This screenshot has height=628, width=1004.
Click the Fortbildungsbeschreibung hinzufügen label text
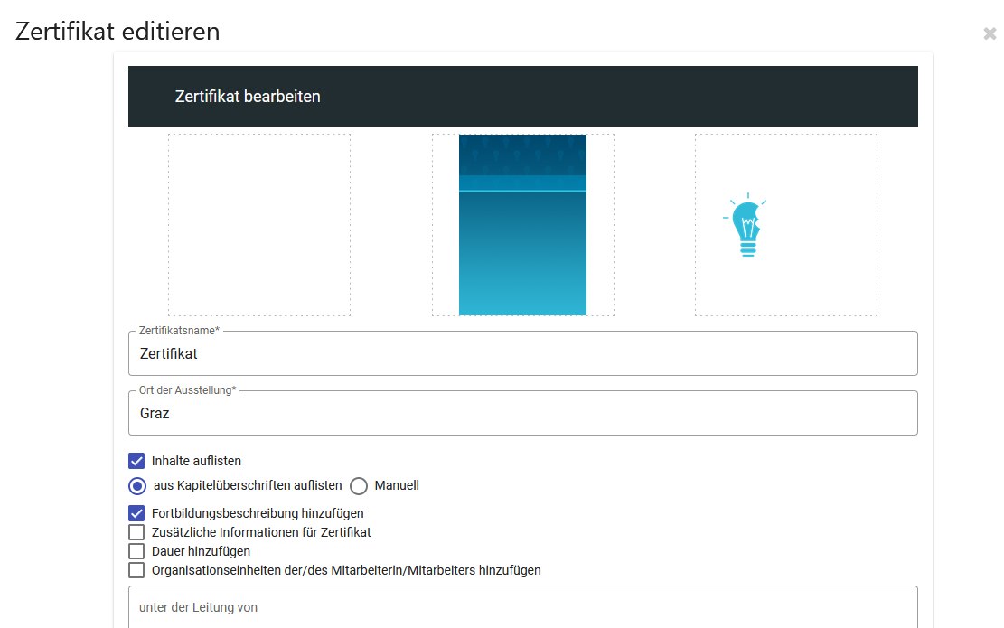coord(258,513)
